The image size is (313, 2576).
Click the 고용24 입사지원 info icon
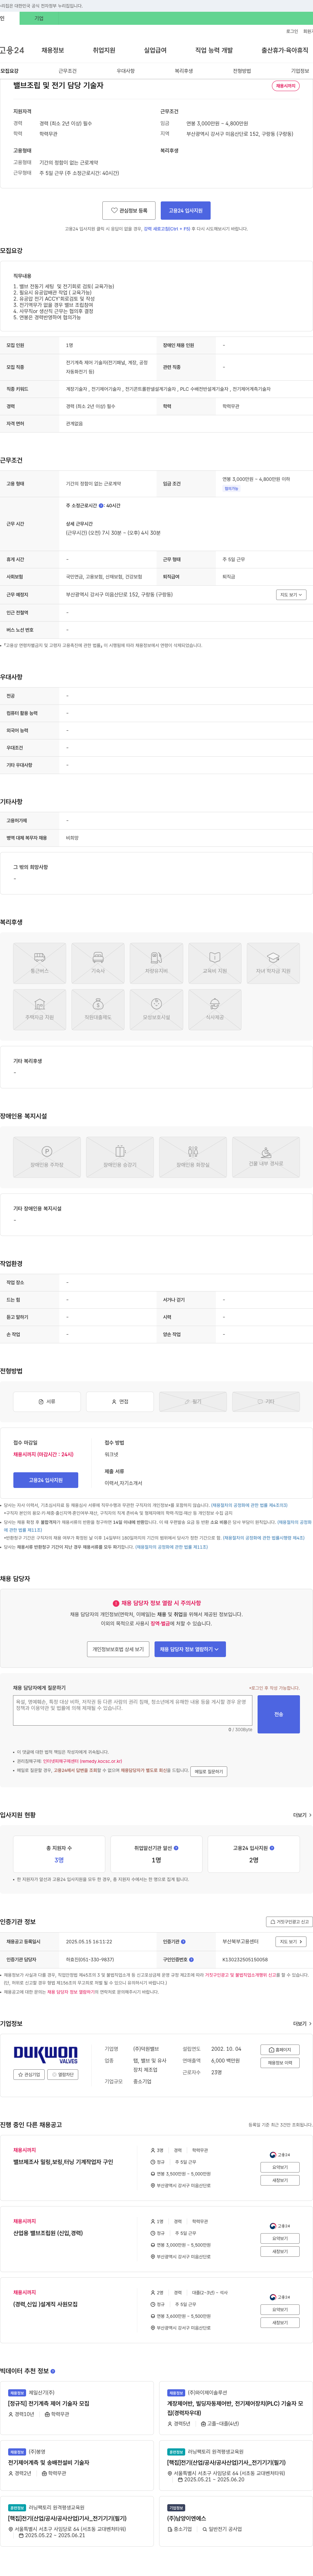click(x=272, y=1848)
